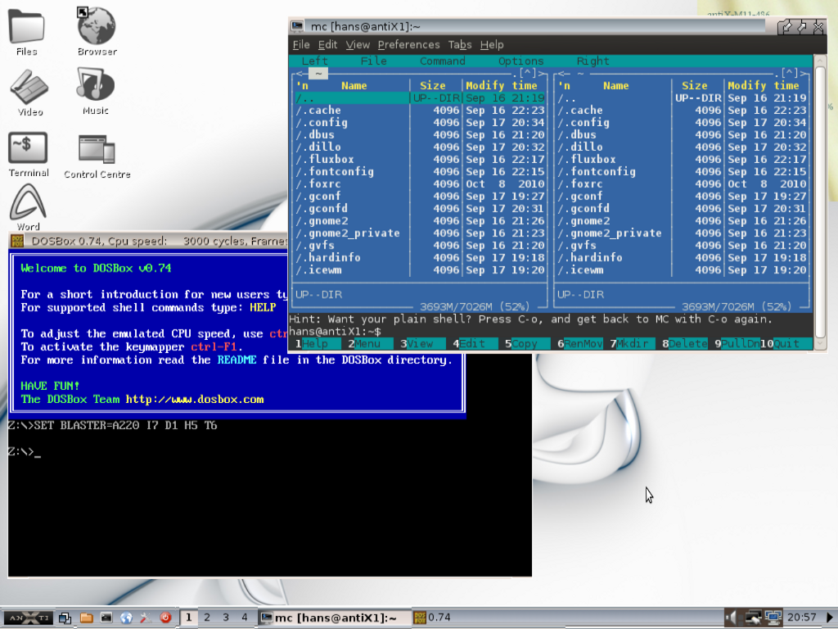Open the mc Left panel menu
Image resolution: width=838 pixels, height=629 pixels.
[315, 61]
